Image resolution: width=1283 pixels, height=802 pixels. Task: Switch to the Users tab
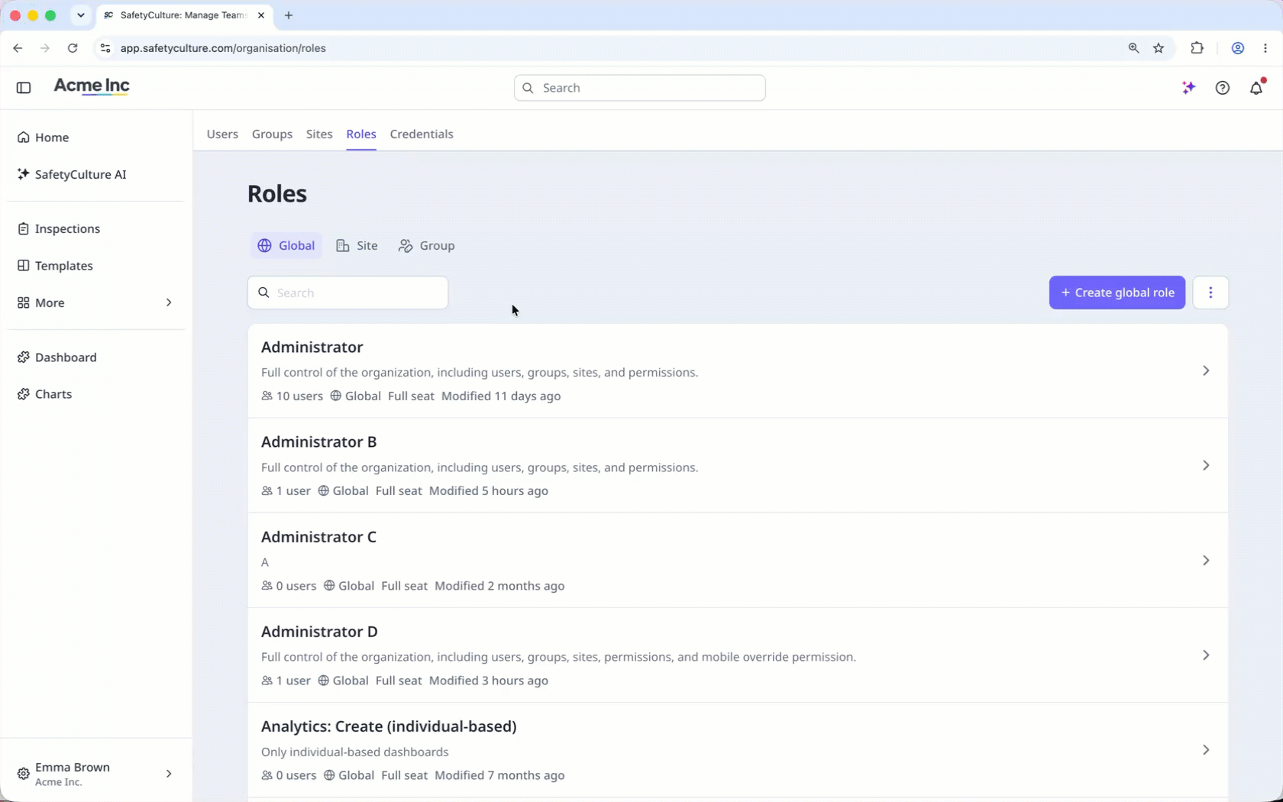[x=222, y=134]
